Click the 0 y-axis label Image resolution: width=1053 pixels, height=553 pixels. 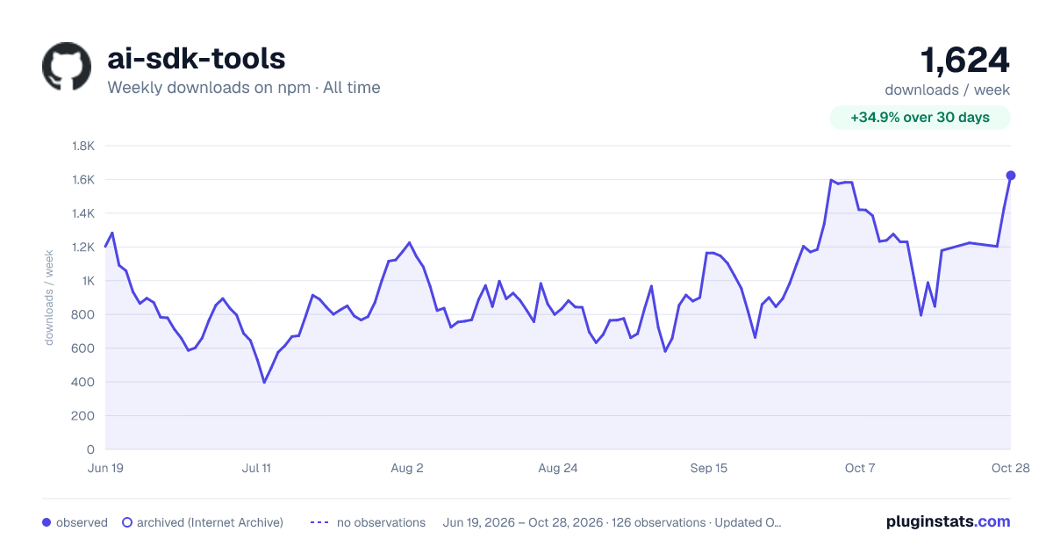(x=91, y=449)
